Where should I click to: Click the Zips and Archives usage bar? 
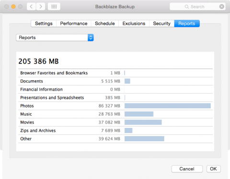128,131
